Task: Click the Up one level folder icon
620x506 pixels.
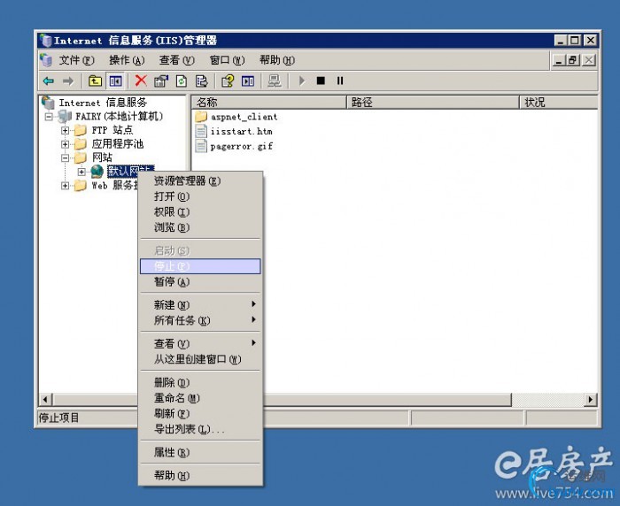Action: pyautogui.click(x=95, y=81)
